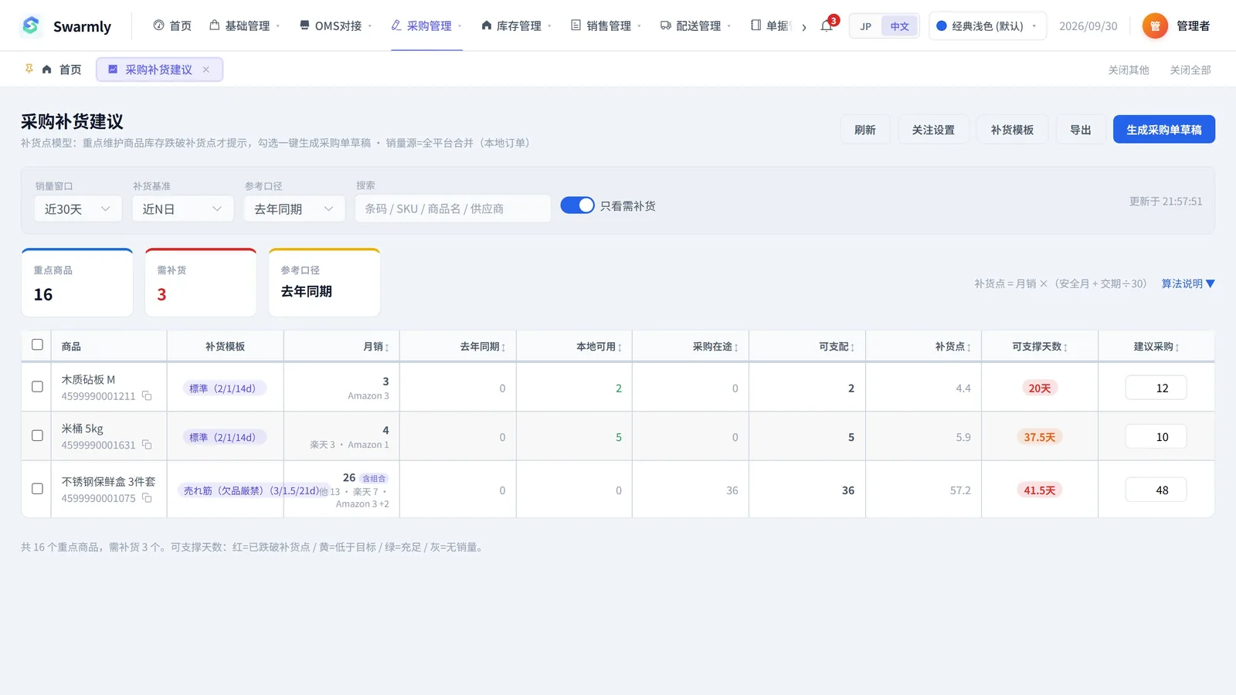Sort by 本地可用 column sort icon
The width and height of the screenshot is (1236, 695).
(x=620, y=347)
